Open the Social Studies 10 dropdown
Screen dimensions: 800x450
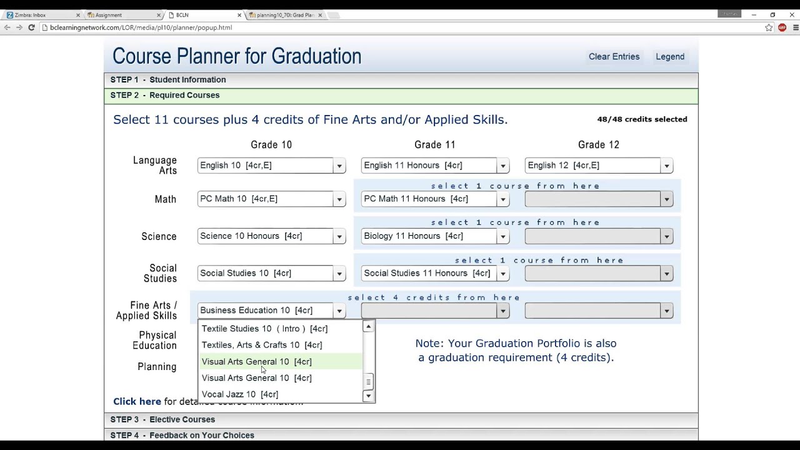pyautogui.click(x=339, y=274)
